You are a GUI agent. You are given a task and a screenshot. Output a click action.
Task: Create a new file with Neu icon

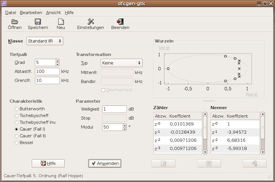[x=60, y=22]
